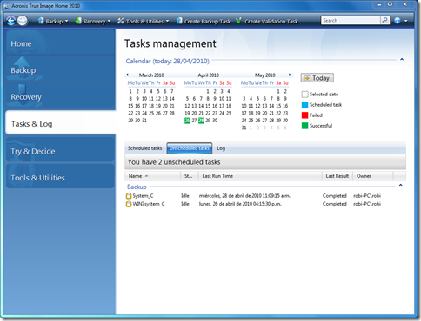Switch to the Unscheduled tasks tab
Screen dimensions: 421x321
[x=190, y=148]
